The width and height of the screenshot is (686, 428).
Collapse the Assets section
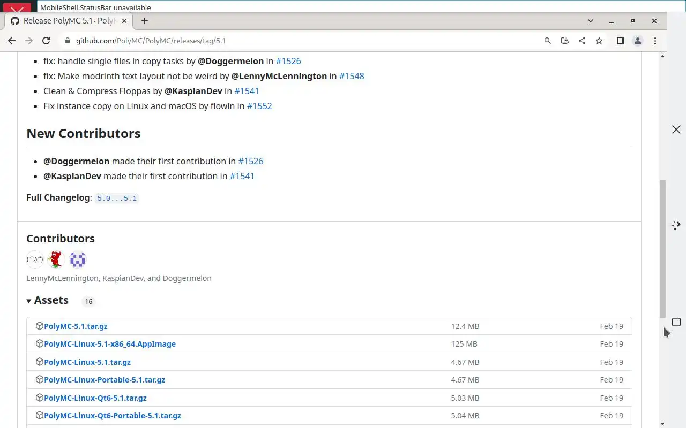coord(29,301)
